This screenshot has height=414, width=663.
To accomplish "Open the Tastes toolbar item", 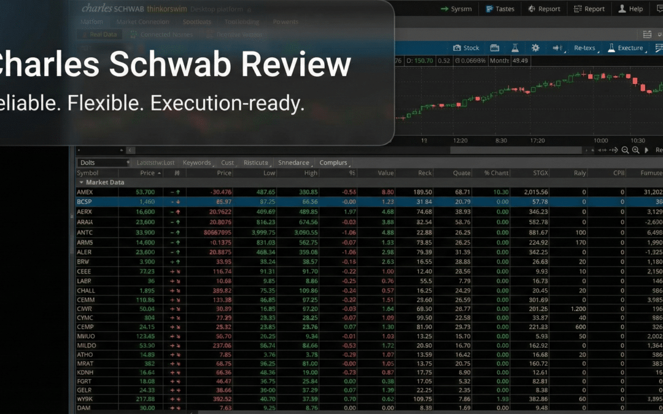I will tap(500, 9).
